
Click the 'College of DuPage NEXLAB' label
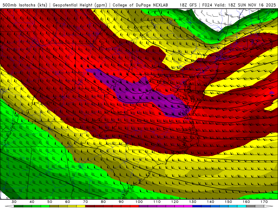(140, 5)
